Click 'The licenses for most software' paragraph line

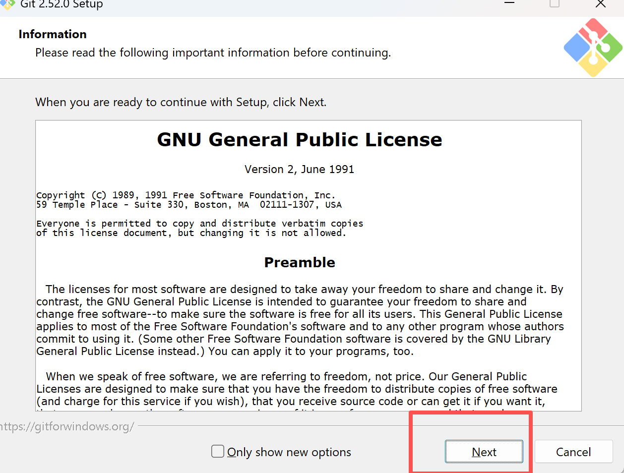305,290
